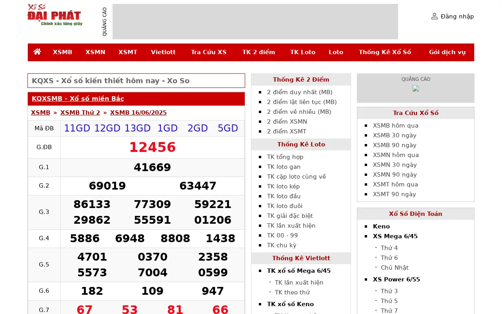Open the Tra Cứu XS menu
The image size is (502, 314).
point(209,52)
